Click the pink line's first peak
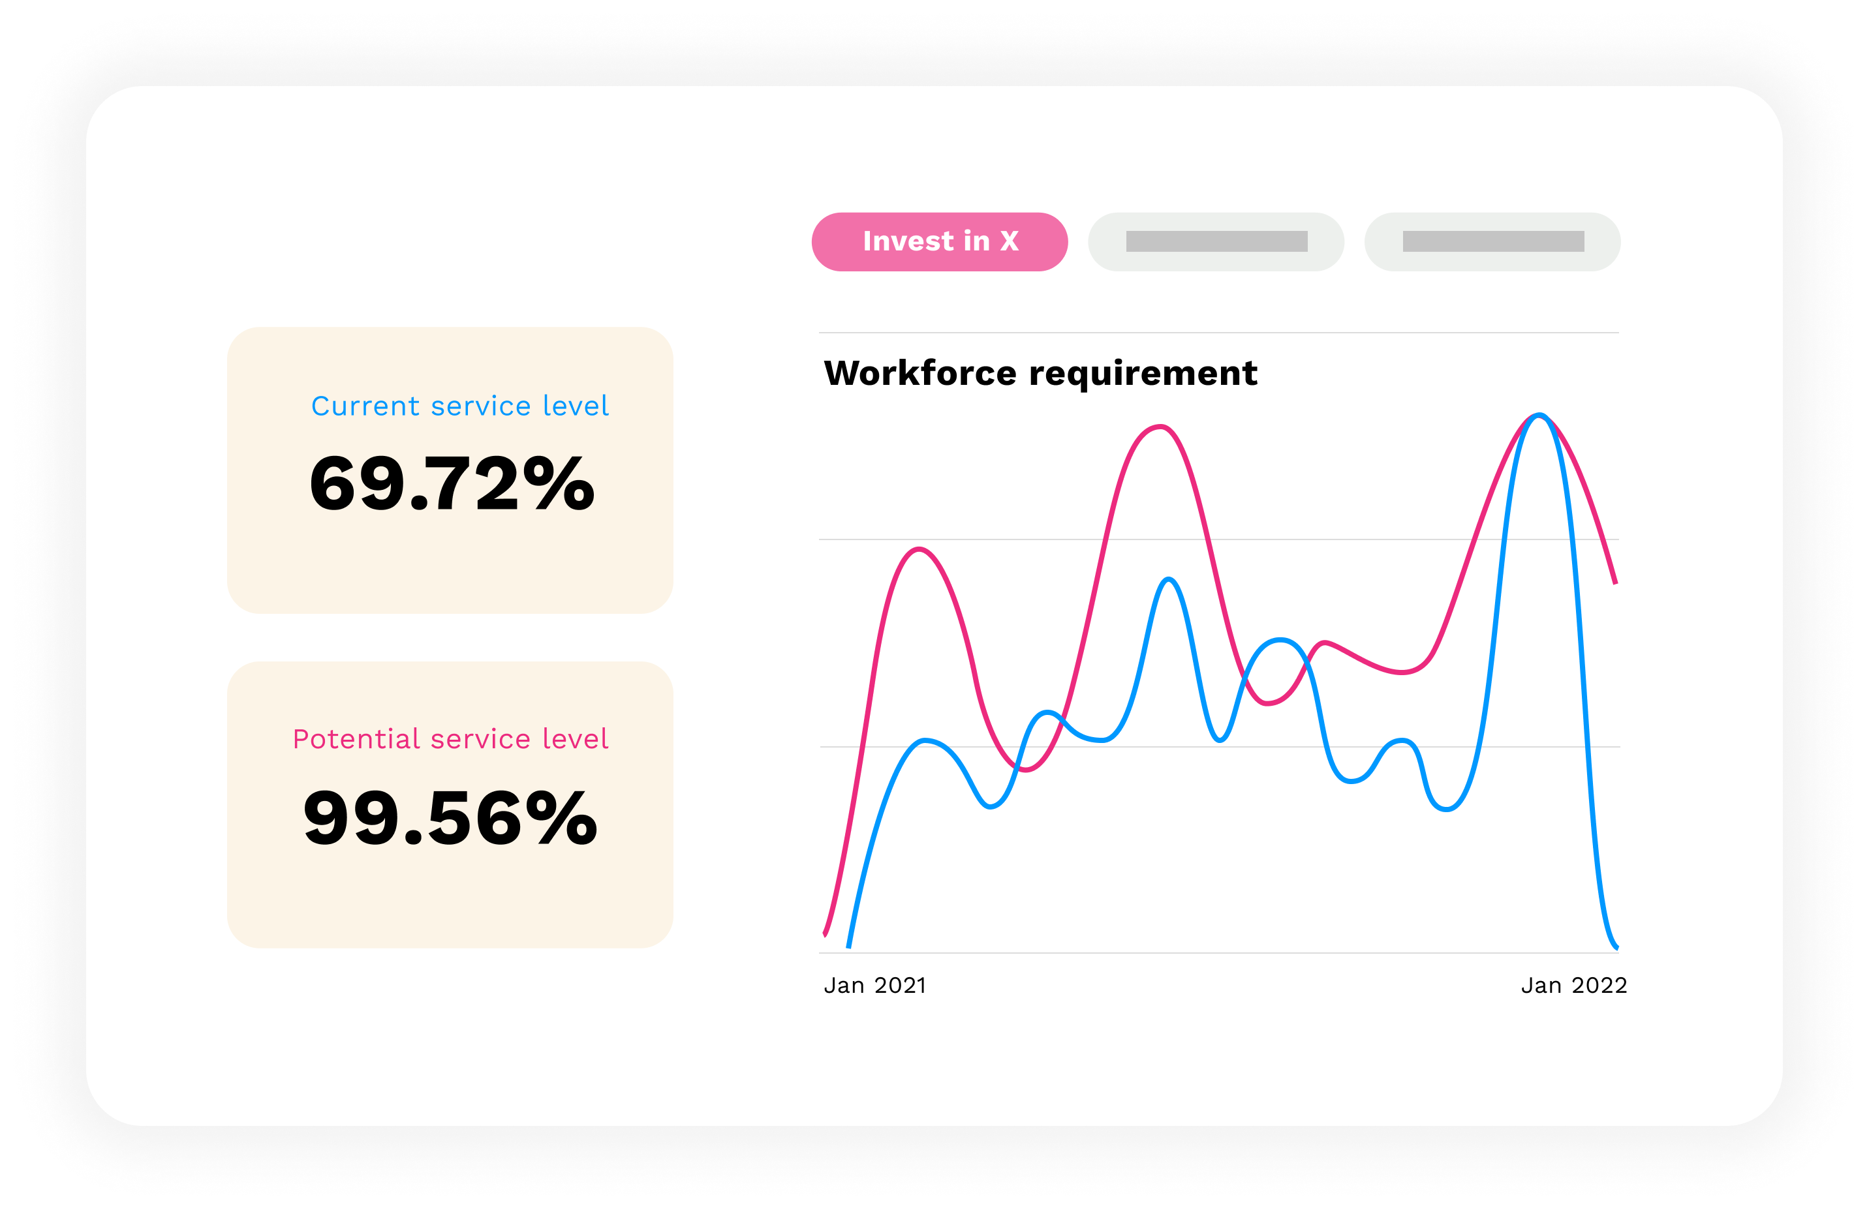The width and height of the screenshot is (1869, 1212). pos(919,549)
